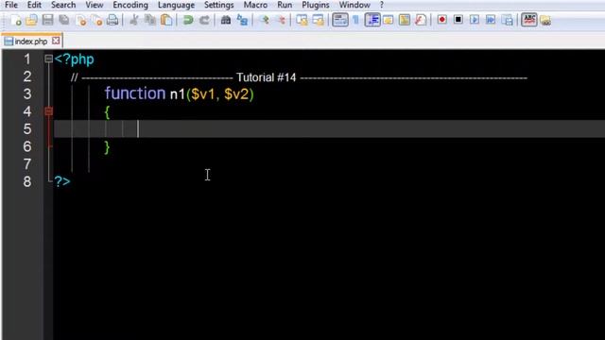Click the ?> closing tag on line 8

tap(62, 181)
